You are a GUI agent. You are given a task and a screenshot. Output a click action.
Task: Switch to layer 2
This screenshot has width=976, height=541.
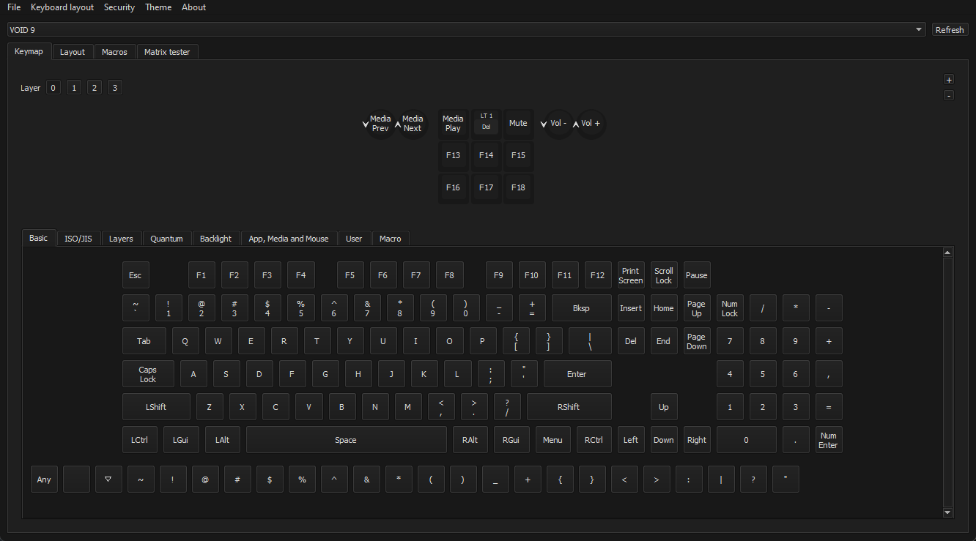94,88
